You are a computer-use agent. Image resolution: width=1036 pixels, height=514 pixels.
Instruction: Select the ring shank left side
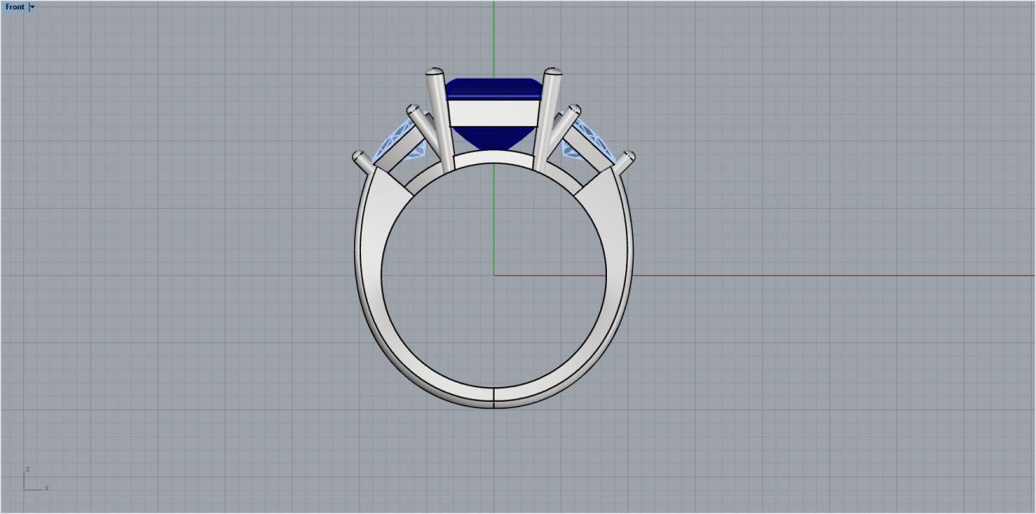click(x=369, y=276)
